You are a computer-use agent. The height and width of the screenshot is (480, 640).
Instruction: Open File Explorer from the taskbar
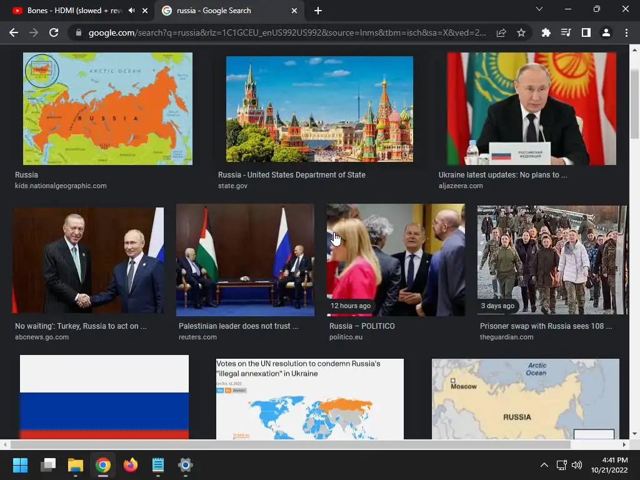click(x=76, y=465)
